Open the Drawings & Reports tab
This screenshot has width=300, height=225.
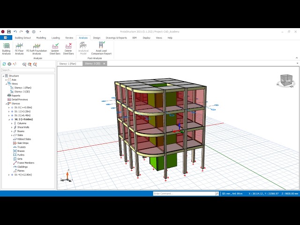116,38
